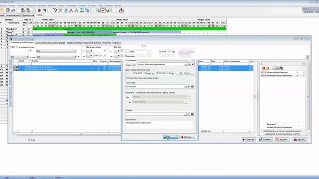The width and height of the screenshot is (319, 179).
Task: Clear the 'Скидка' field with X
Action: (192, 114)
